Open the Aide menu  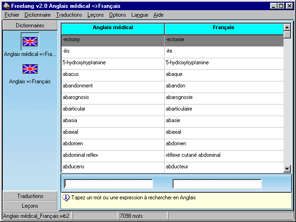pyautogui.click(x=158, y=15)
